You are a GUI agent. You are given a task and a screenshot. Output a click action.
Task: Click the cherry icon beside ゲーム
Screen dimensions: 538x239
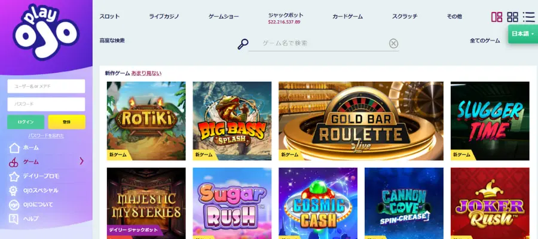13,162
